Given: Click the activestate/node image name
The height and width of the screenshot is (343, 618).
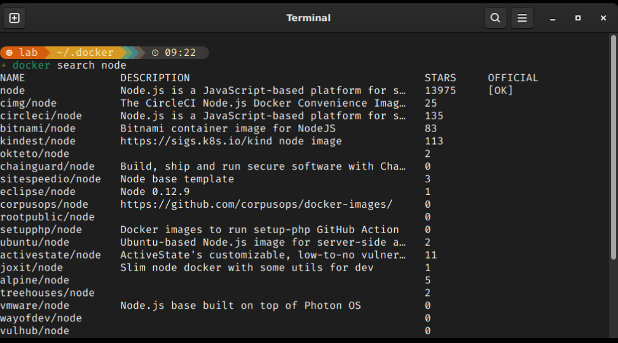Looking at the screenshot, I should click(50, 255).
